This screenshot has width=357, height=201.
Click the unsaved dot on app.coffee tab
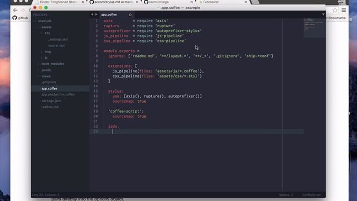pyautogui.click(x=130, y=15)
